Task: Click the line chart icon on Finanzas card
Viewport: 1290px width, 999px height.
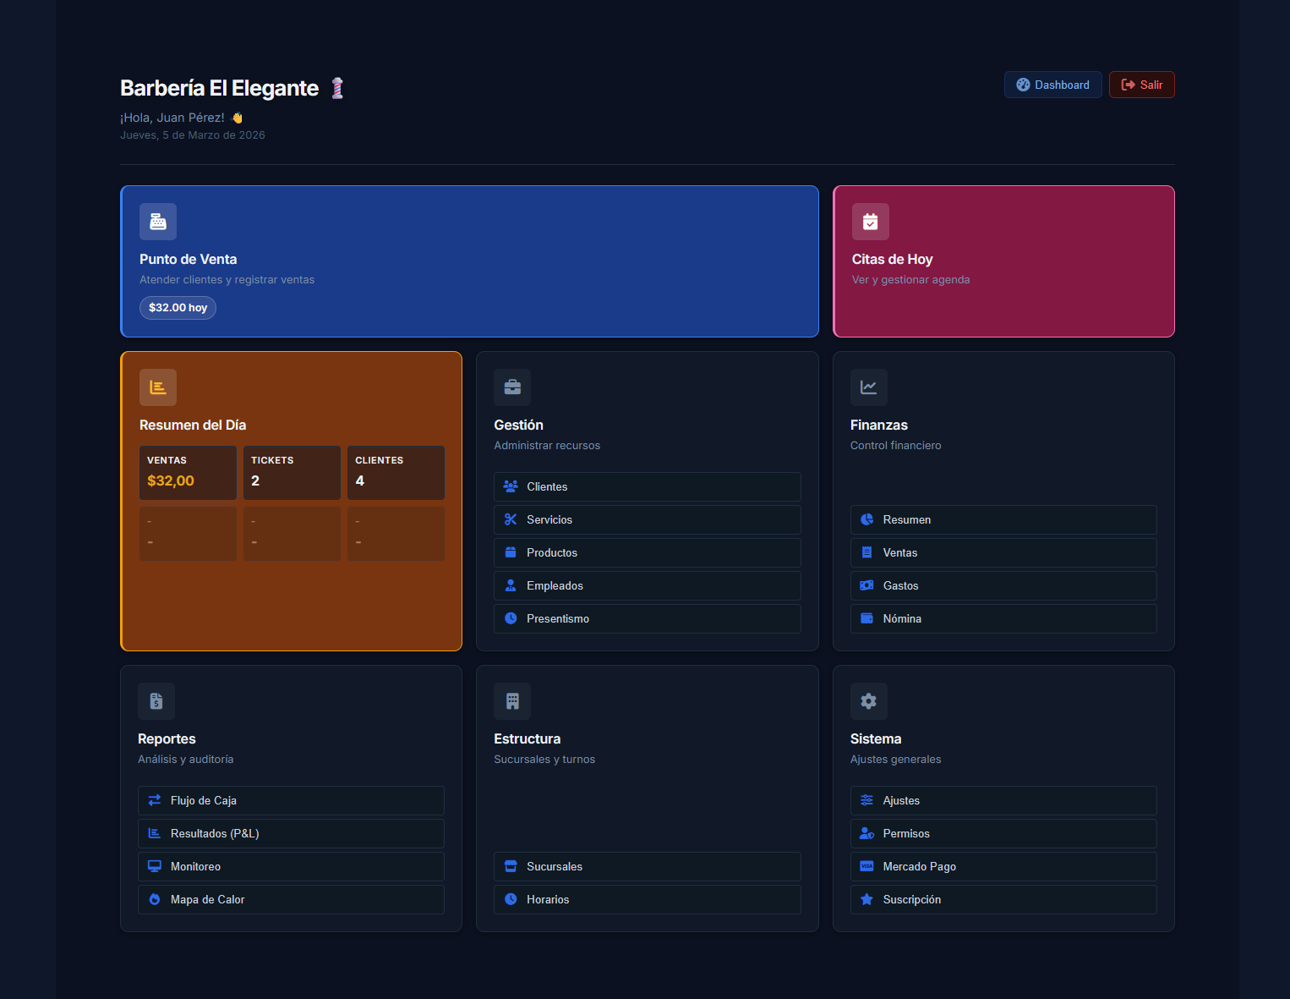Action: tap(869, 387)
